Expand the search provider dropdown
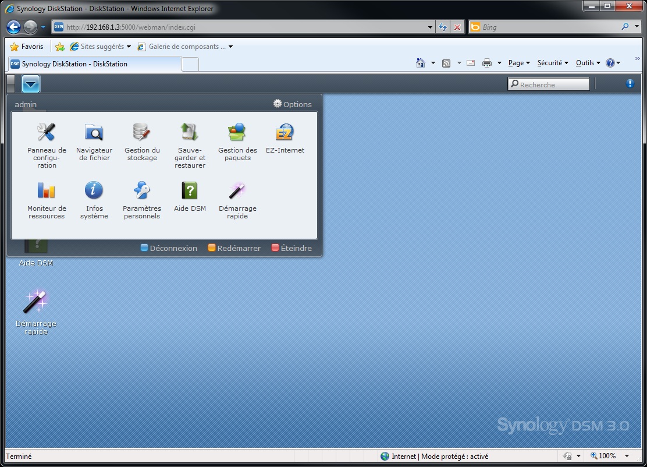The height and width of the screenshot is (467, 647). [637, 27]
